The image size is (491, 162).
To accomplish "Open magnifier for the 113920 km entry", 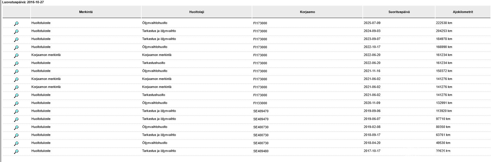I will 16,112.
